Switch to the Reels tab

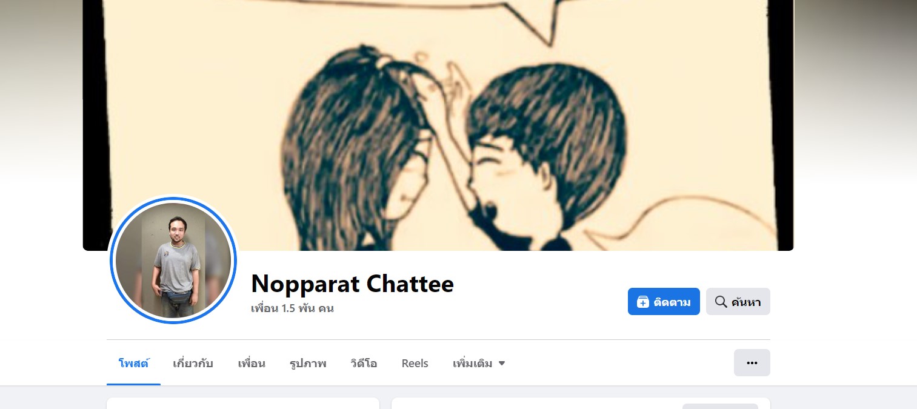415,364
